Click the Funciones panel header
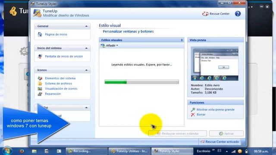The height and width of the screenshot is (155, 276). click(x=216, y=102)
